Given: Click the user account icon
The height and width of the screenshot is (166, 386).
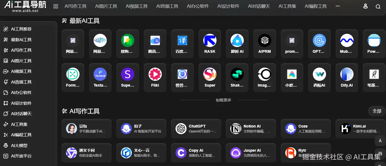Looking at the screenshot, I should (x=365, y=6).
